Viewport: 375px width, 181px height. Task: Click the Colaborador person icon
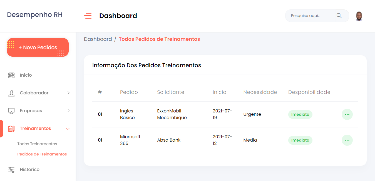pos(11,93)
